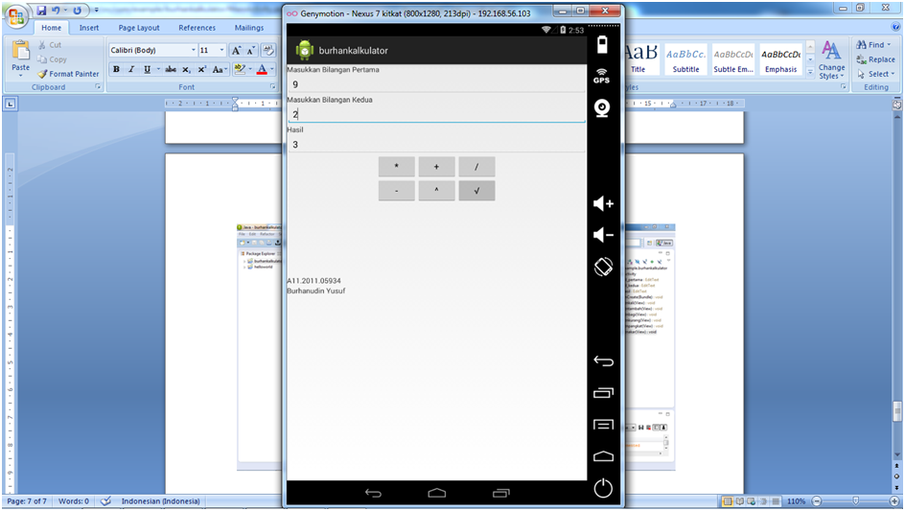Image resolution: width=905 pixels, height=511 pixels.
Task: Toggle superscript formatting
Action: point(201,69)
